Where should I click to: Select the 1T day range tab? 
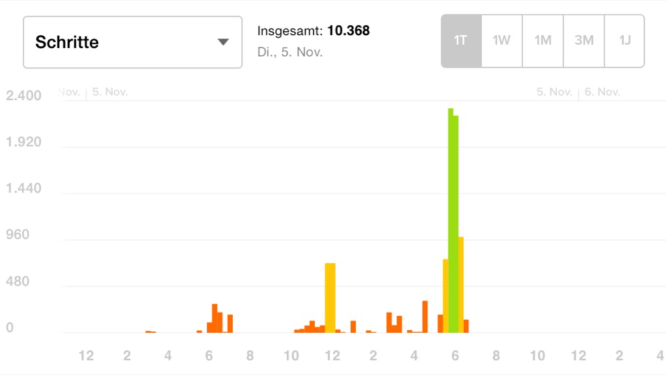[461, 41]
